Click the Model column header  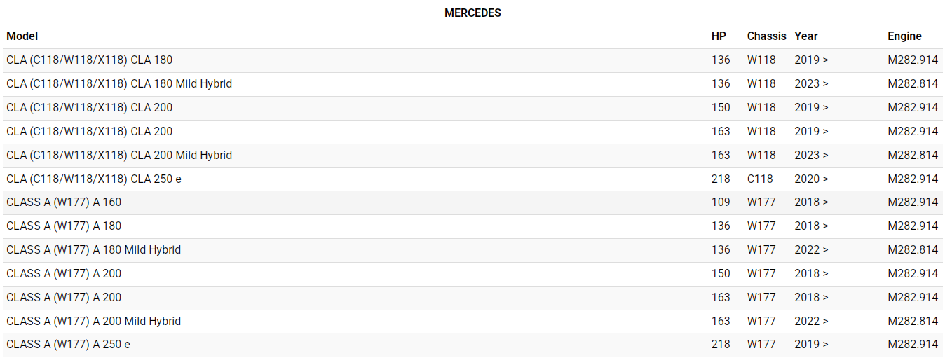click(22, 36)
